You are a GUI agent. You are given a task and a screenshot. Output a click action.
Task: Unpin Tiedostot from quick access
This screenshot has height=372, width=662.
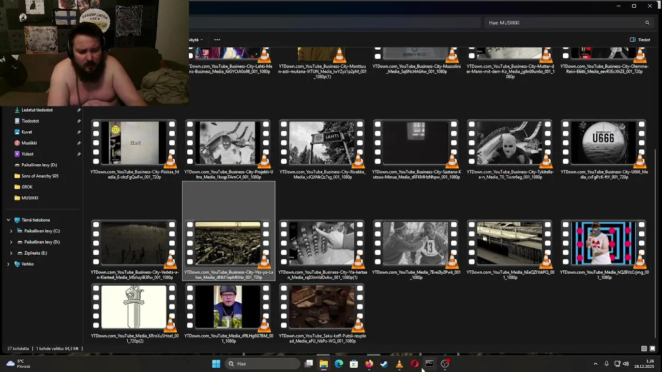pyautogui.click(x=79, y=121)
